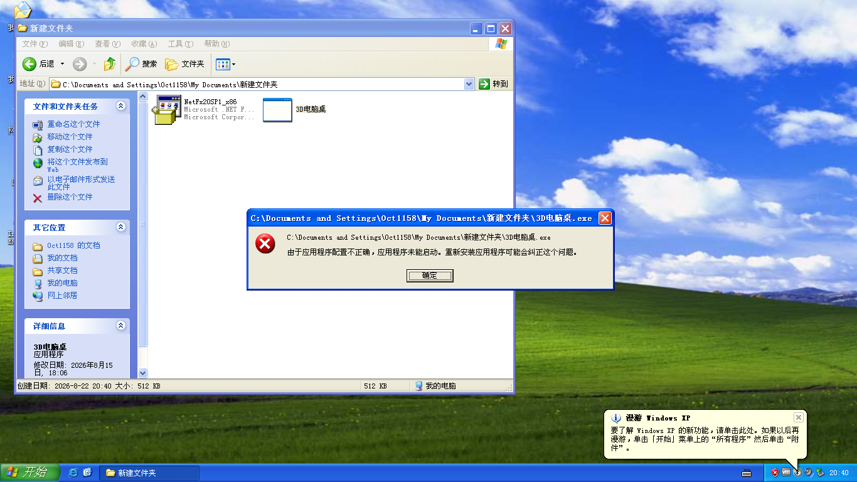Go up one folder level icon
The image size is (857, 482).
coord(110,64)
